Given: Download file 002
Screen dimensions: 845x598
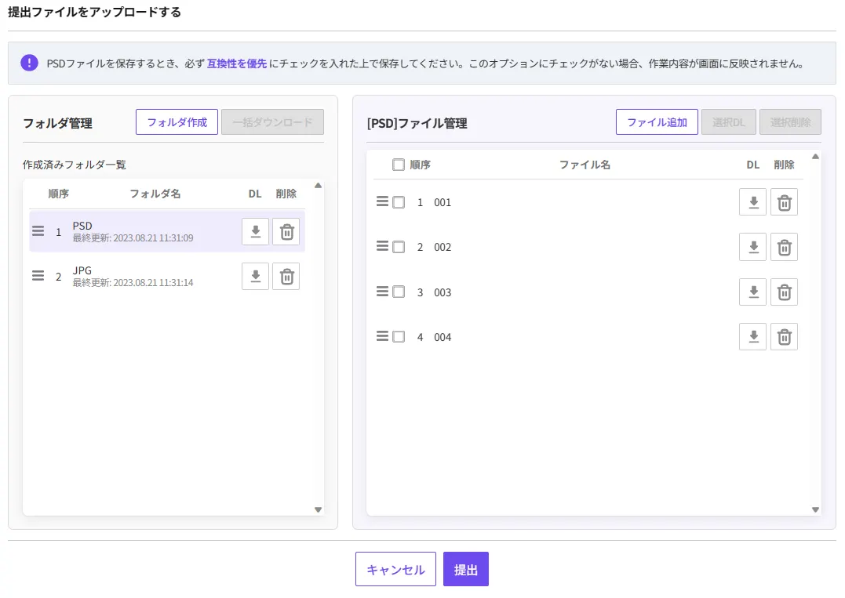Looking at the screenshot, I should pyautogui.click(x=753, y=247).
